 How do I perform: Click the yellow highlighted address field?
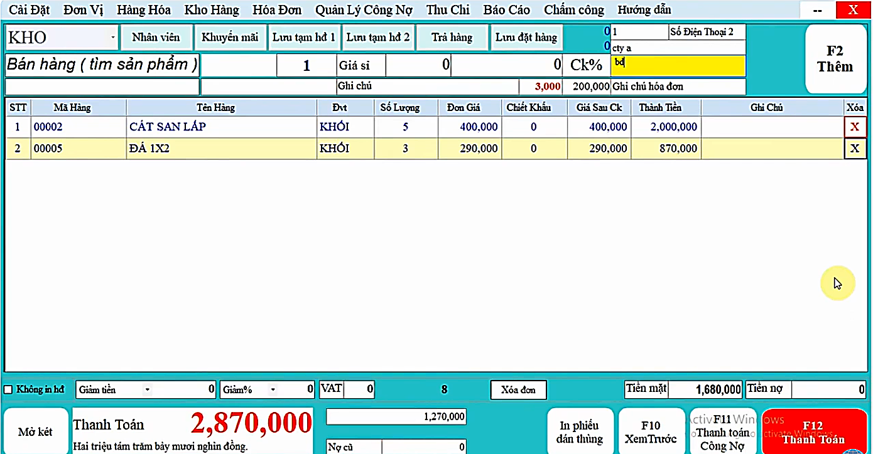[x=678, y=65]
